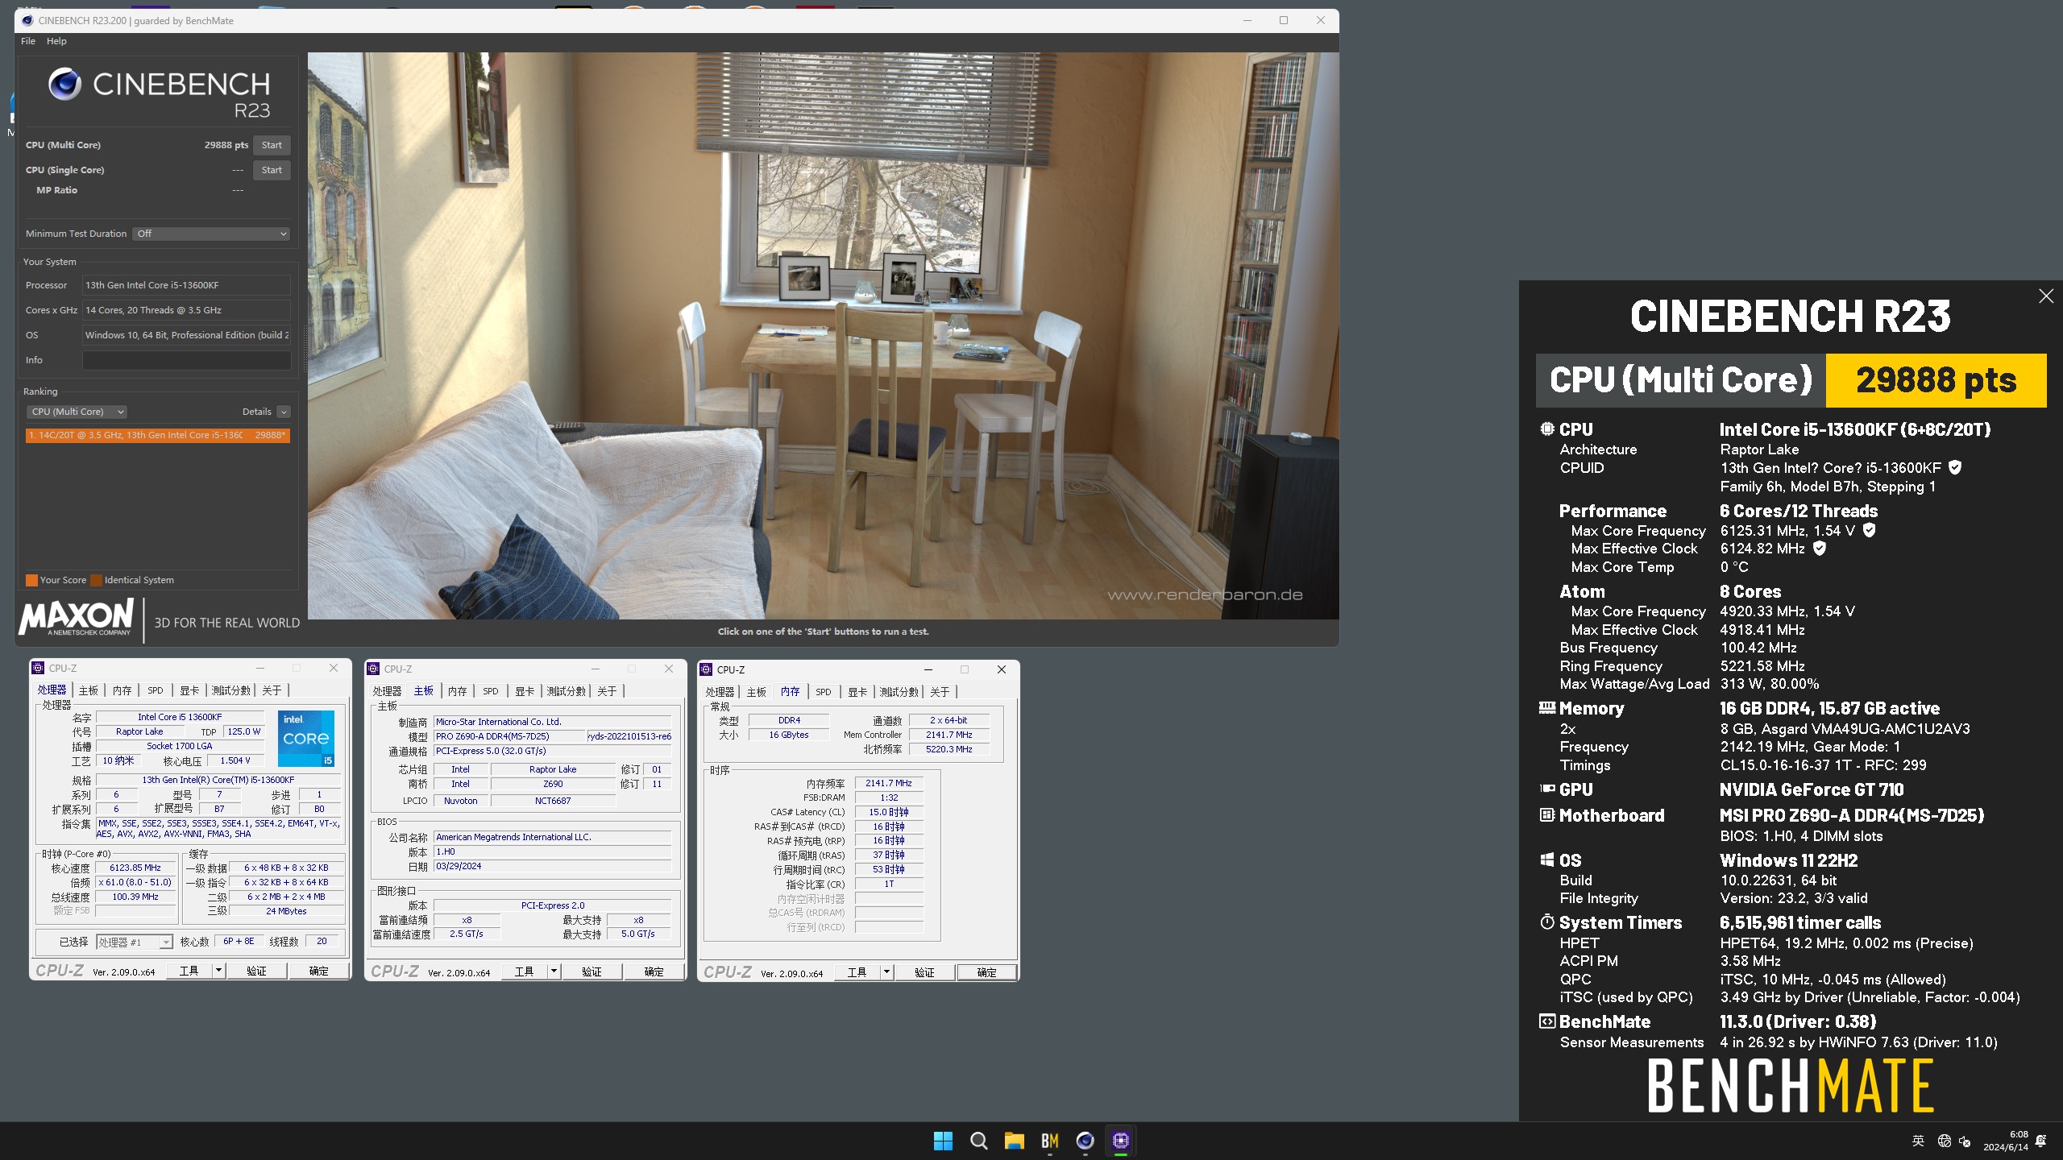This screenshot has height=1160, width=2063.
Task: Open CPU-Z taskbar icon
Action: click(x=1120, y=1141)
